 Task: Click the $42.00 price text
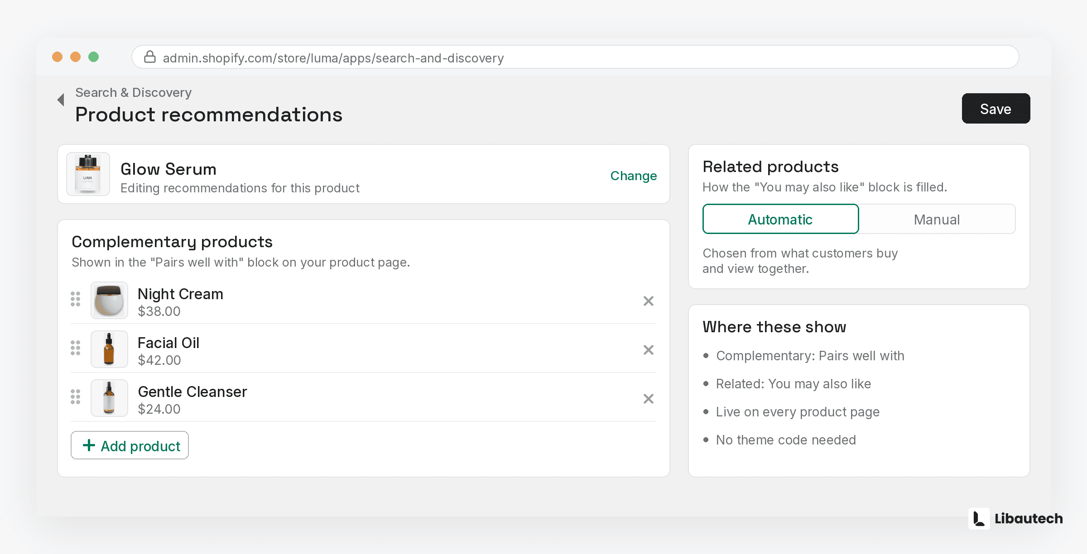(159, 360)
